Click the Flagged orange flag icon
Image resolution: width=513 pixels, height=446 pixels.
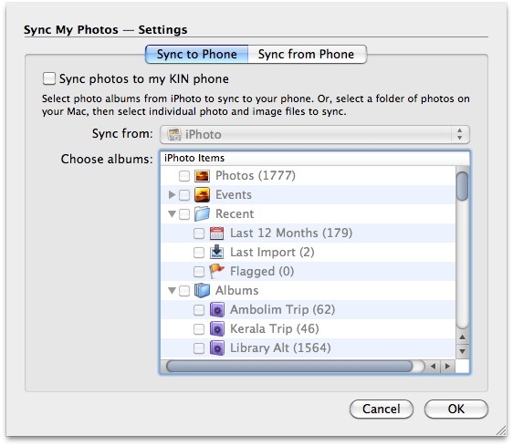tap(216, 271)
